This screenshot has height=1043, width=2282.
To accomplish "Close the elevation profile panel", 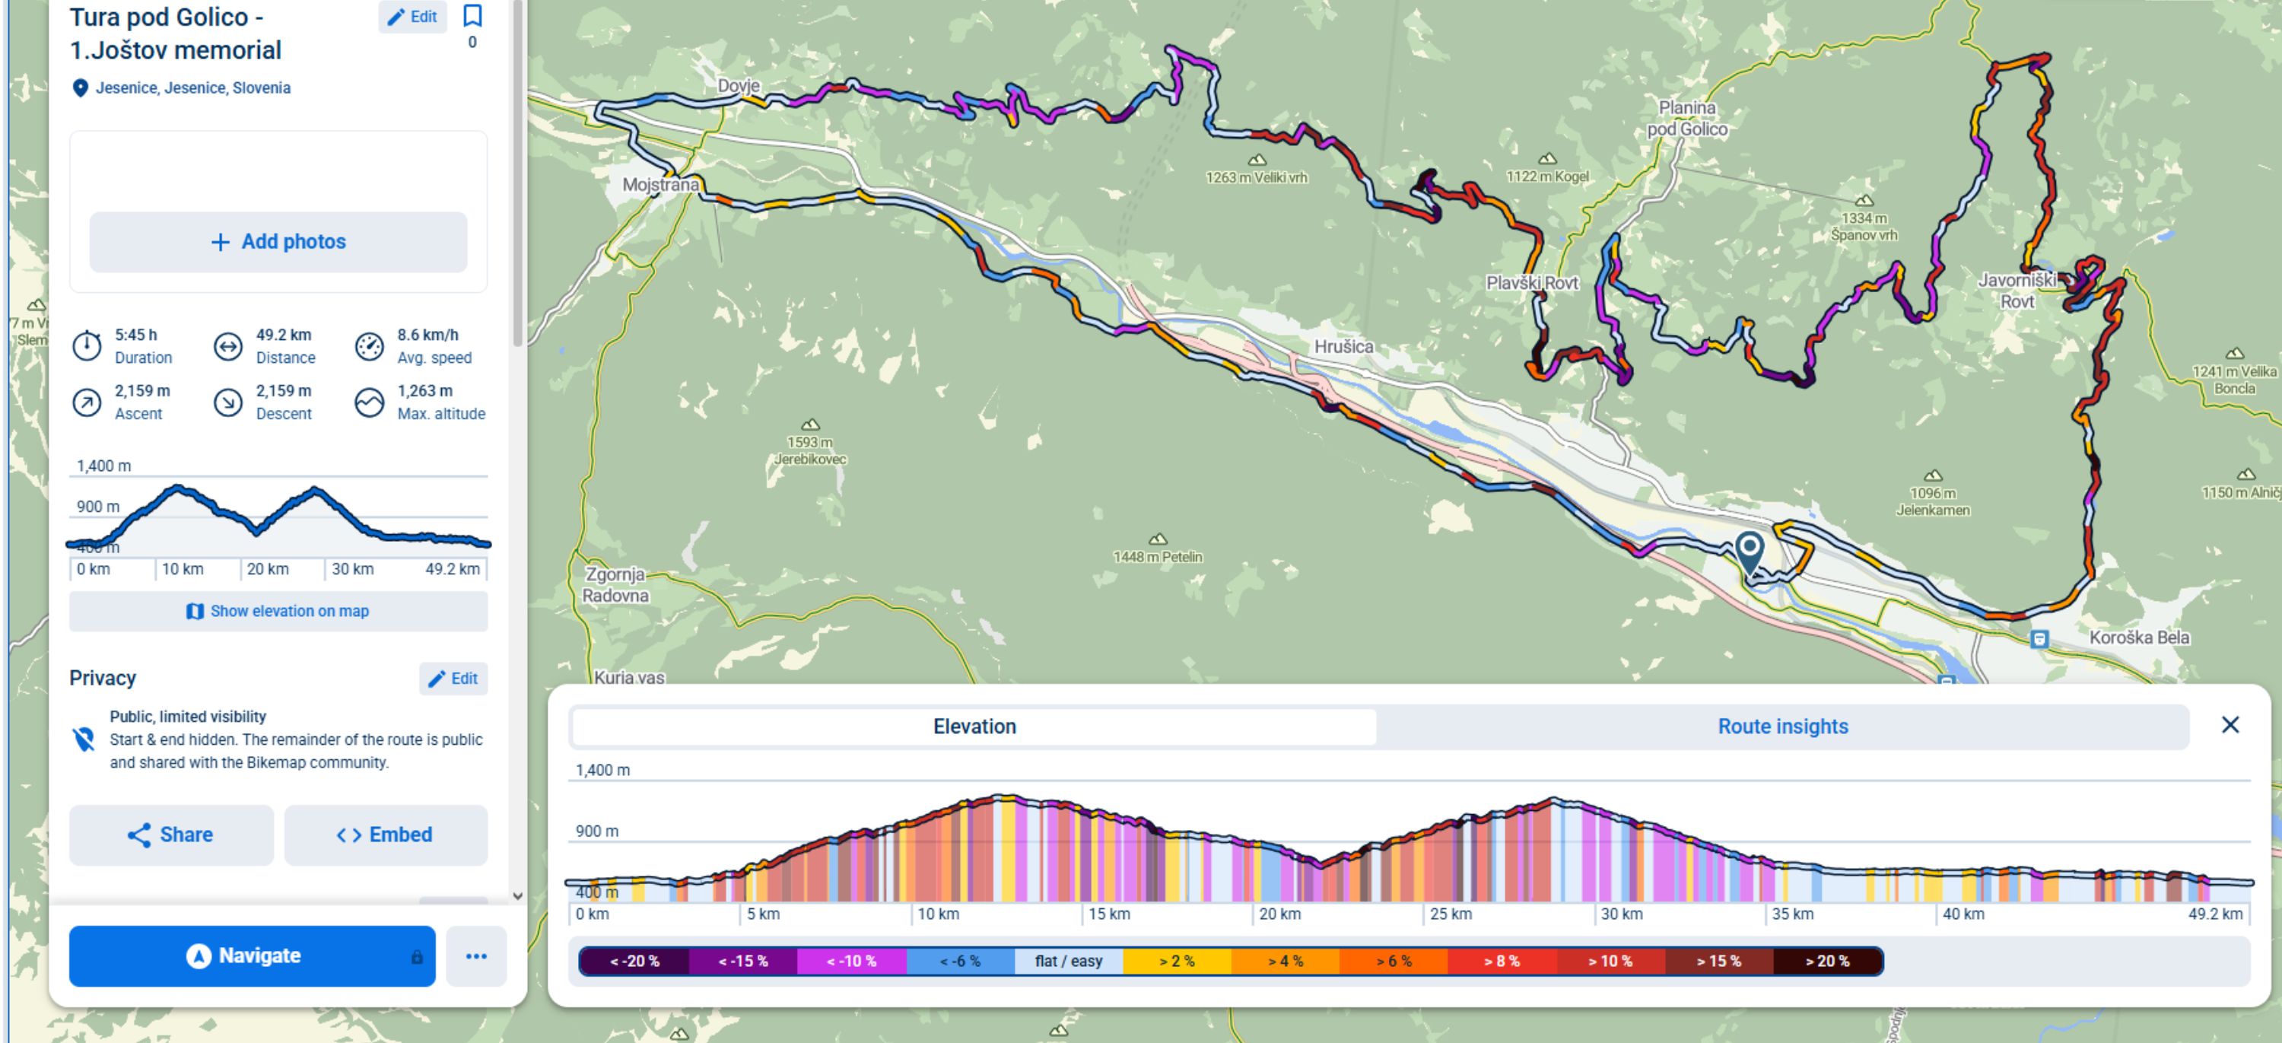I will point(2230,725).
